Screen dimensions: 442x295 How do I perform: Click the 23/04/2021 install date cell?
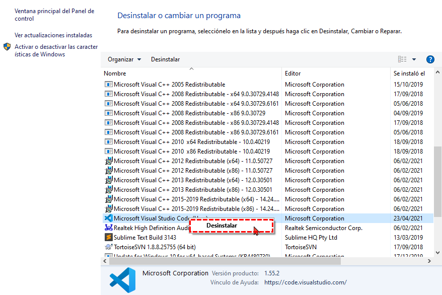pyautogui.click(x=408, y=218)
